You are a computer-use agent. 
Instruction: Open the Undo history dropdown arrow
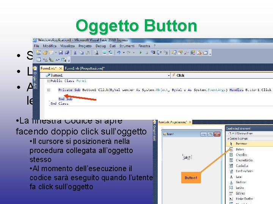(x=124, y=53)
